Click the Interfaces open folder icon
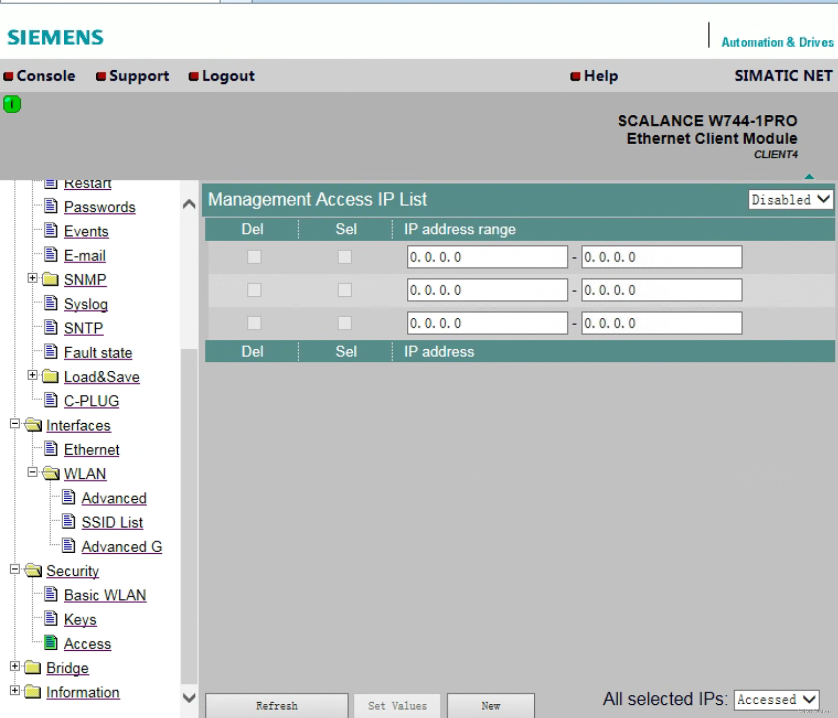Screen dimensions: 838x718 coord(33,425)
